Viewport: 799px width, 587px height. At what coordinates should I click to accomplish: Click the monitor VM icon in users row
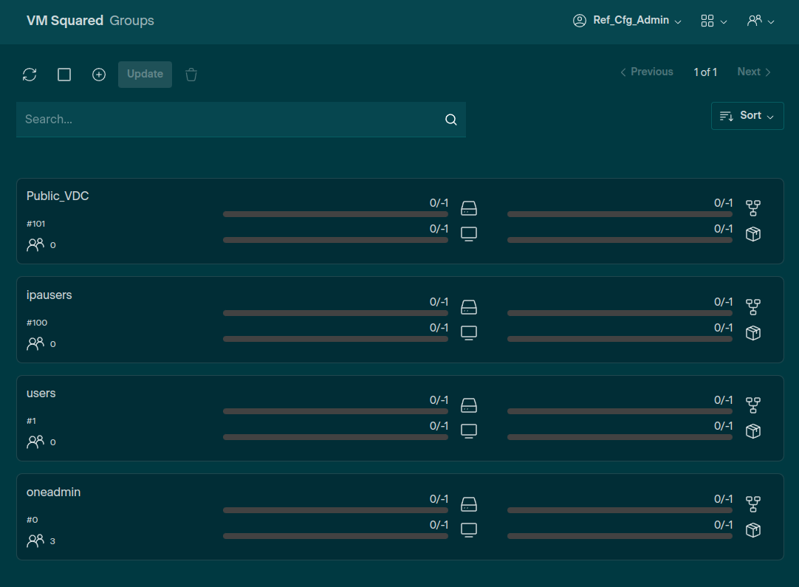pos(469,430)
